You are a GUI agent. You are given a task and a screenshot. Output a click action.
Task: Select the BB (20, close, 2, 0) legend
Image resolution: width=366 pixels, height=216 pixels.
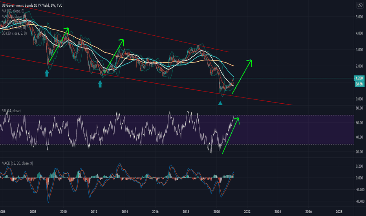(x=14, y=33)
